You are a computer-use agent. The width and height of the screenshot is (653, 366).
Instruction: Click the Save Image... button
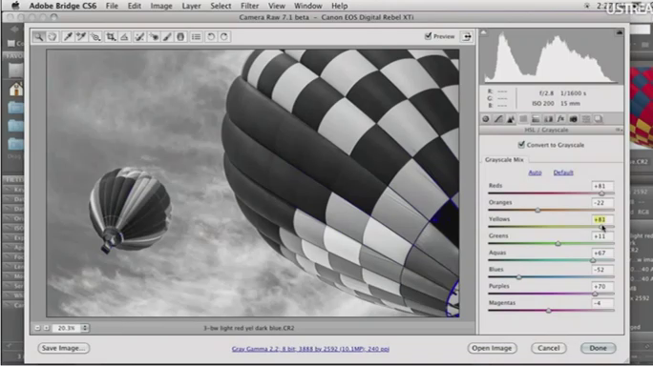tap(63, 348)
